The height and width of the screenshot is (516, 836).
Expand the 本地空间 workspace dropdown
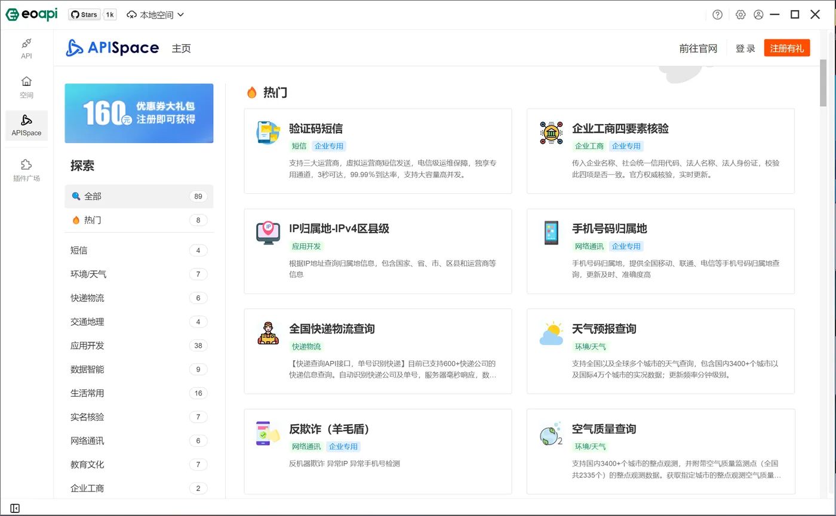[x=156, y=15]
